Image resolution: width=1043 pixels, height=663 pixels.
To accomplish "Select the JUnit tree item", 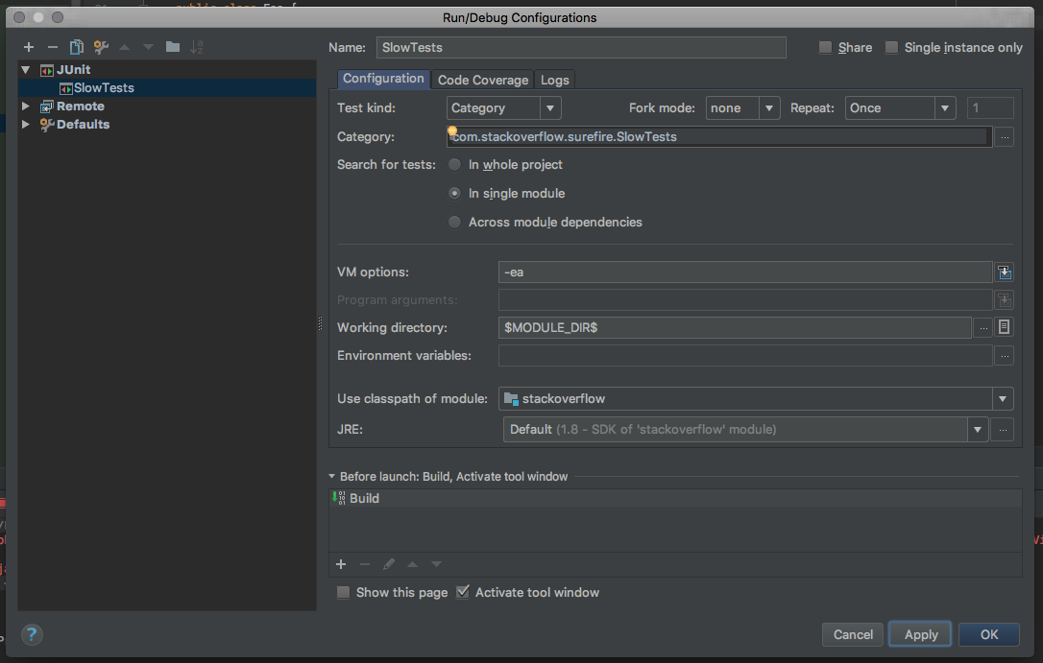I will coord(73,70).
